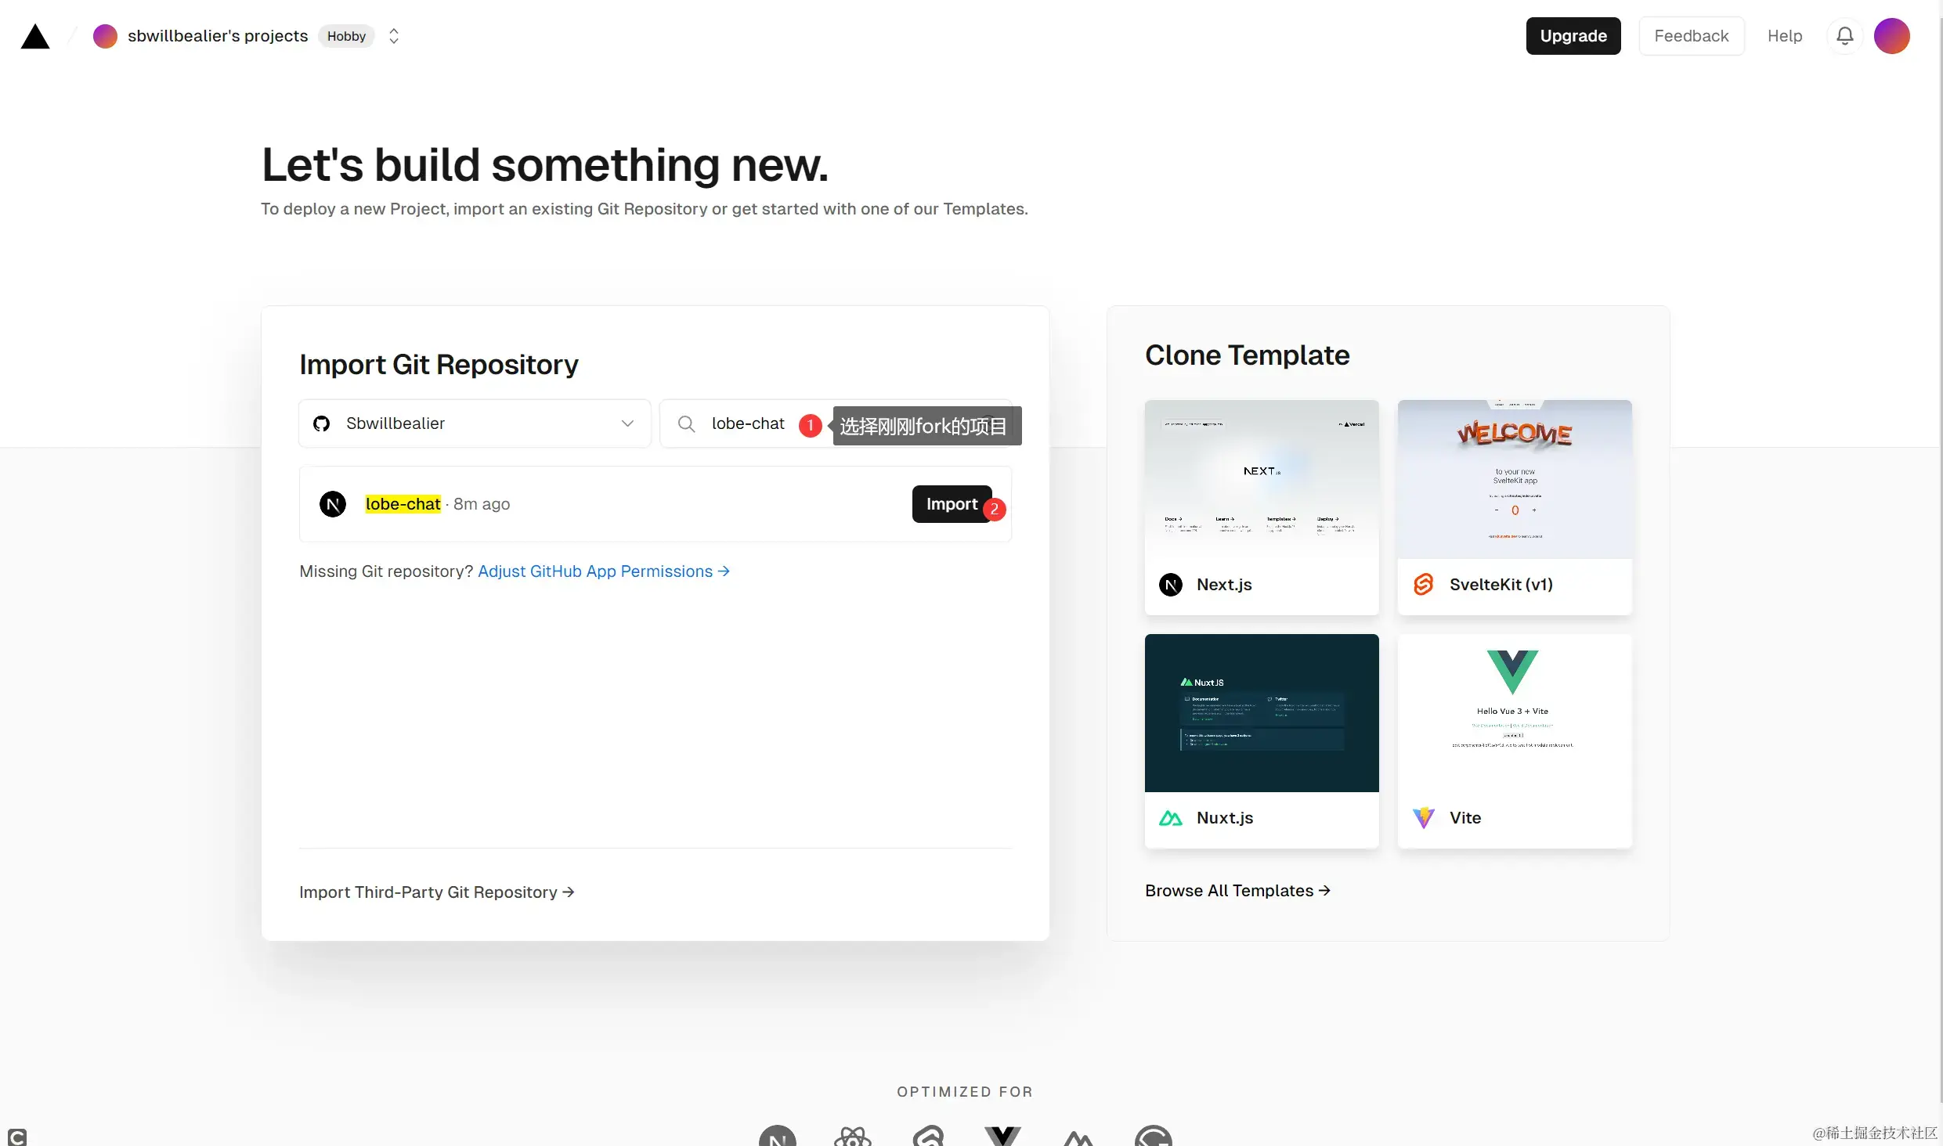
Task: Click the Svelte logo in template card
Action: pos(1424,585)
